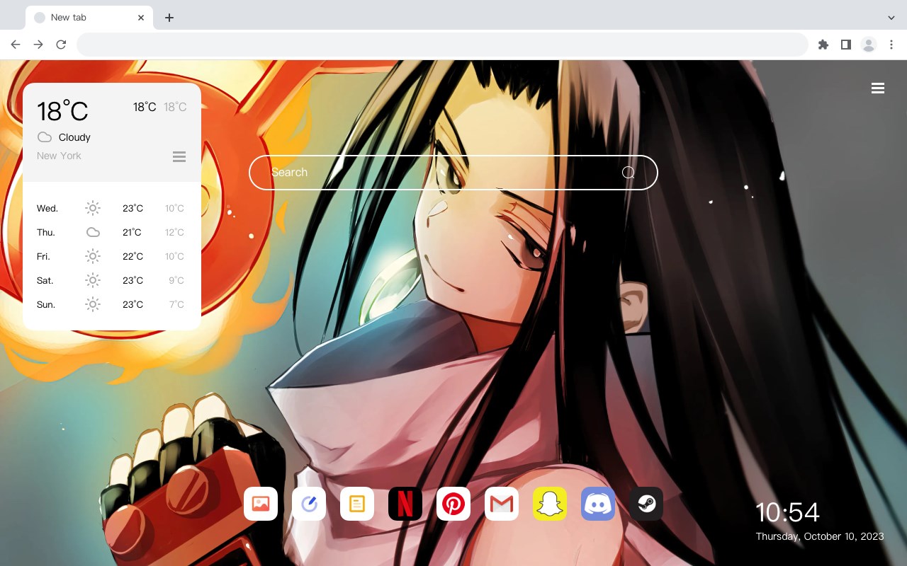The image size is (907, 566).
Task: Select the Sun. forecast row
Action: click(x=112, y=304)
